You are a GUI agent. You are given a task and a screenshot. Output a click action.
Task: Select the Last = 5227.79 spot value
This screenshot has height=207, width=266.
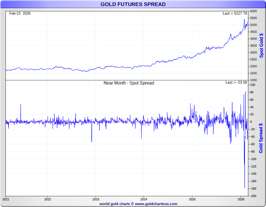[234, 13]
